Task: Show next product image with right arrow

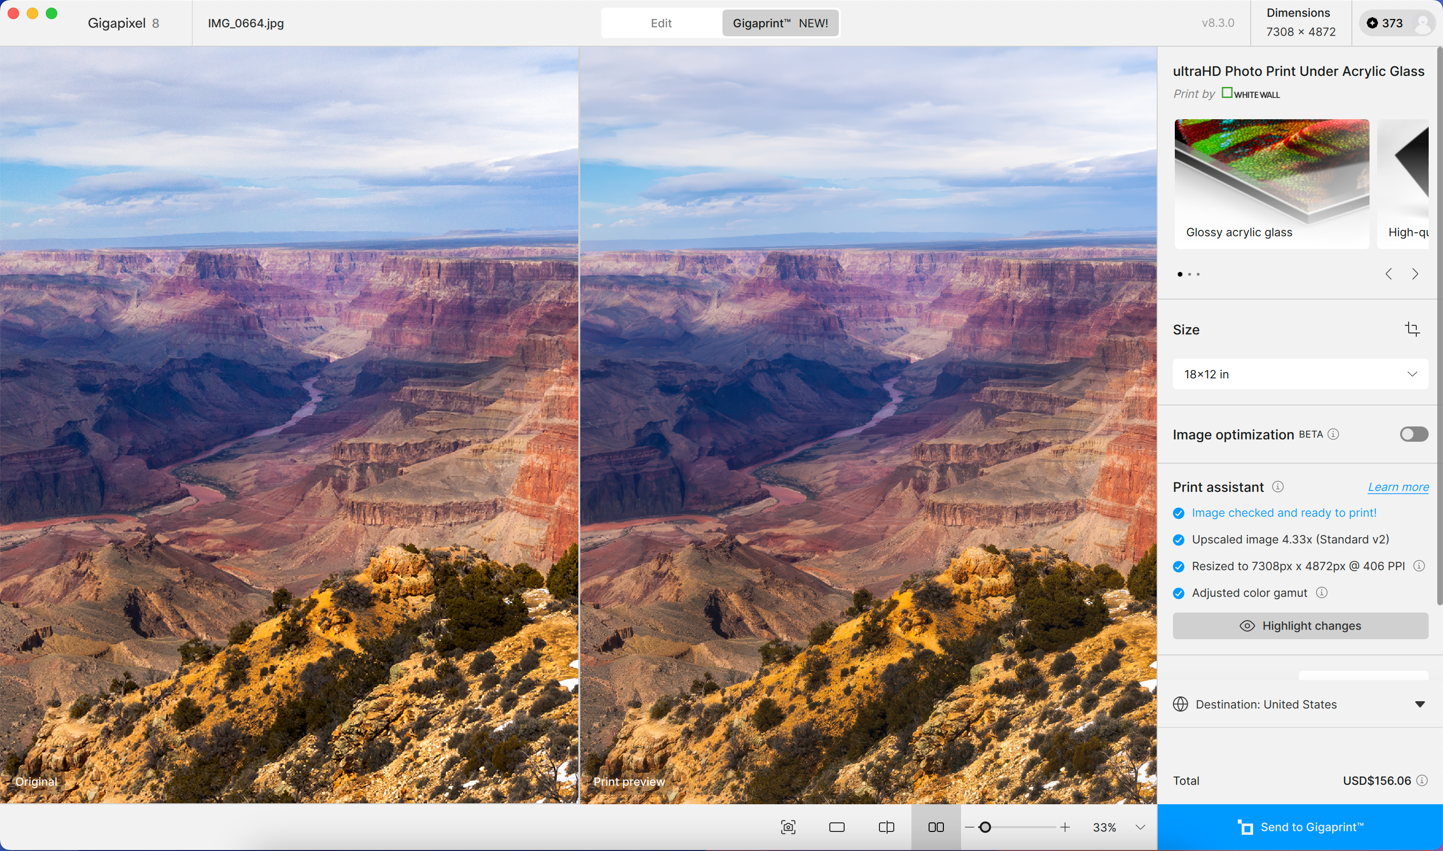Action: click(x=1415, y=274)
